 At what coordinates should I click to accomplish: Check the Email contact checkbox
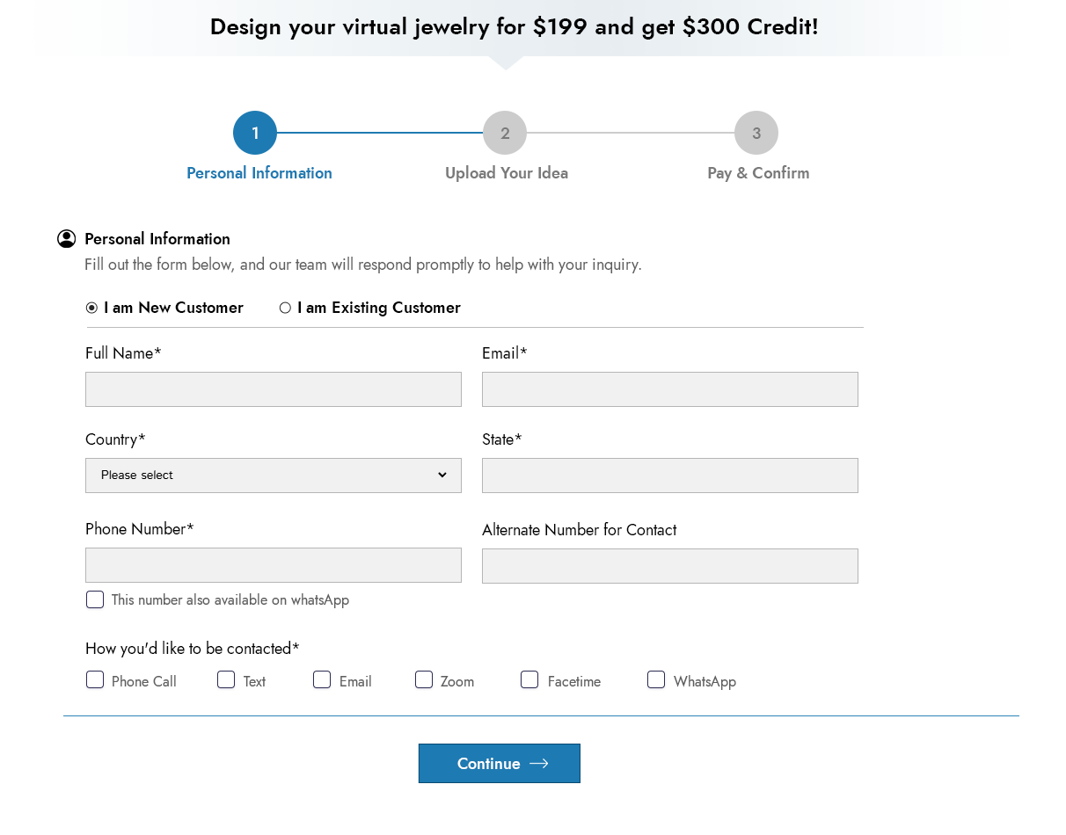point(322,679)
